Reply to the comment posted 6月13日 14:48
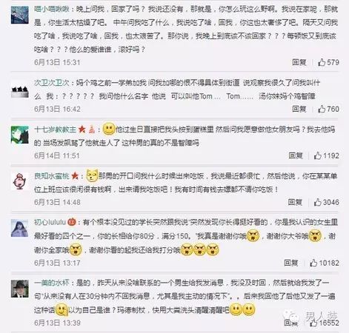Screen dimensions: 349x333 point(295,202)
